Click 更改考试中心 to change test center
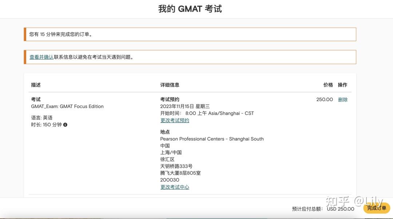The height and width of the screenshot is (219, 393). (x=175, y=187)
